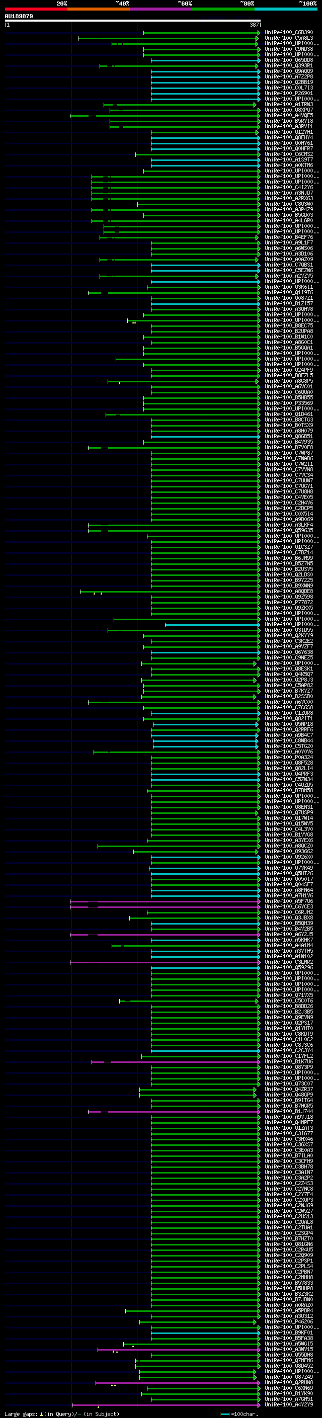
Task: Select the UniRef100_A8FN64 label
Action: click(x=288, y=890)
